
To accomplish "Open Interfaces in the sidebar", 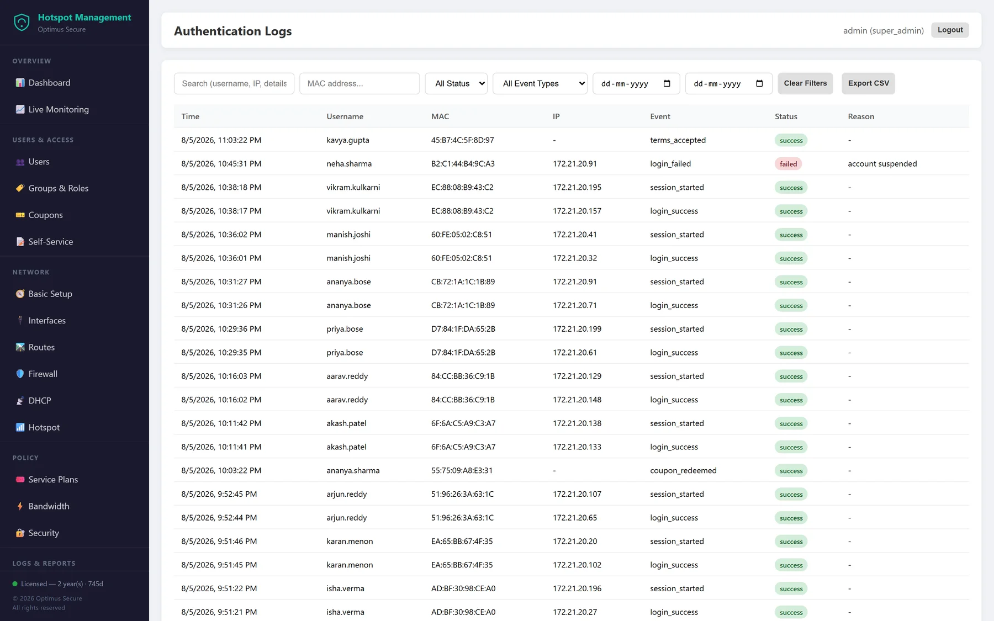I will pos(47,321).
